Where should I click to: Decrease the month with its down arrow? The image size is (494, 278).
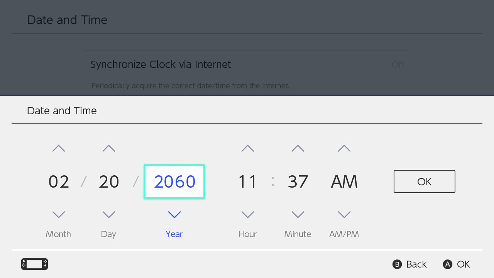[x=58, y=215]
